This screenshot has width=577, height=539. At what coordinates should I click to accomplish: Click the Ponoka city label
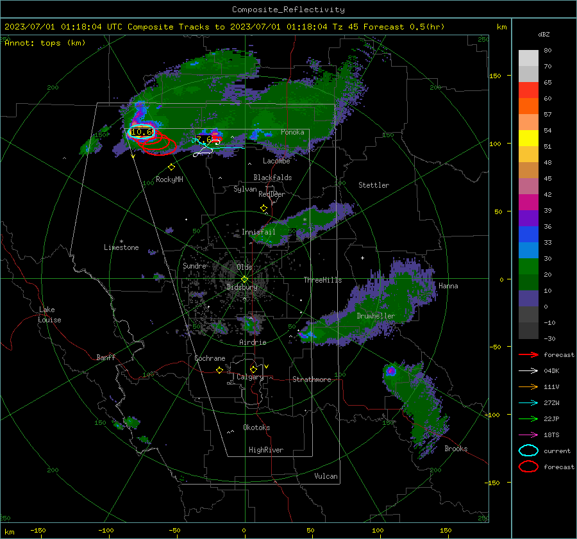point(292,132)
